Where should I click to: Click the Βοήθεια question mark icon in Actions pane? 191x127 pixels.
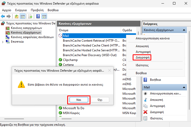(145, 80)
